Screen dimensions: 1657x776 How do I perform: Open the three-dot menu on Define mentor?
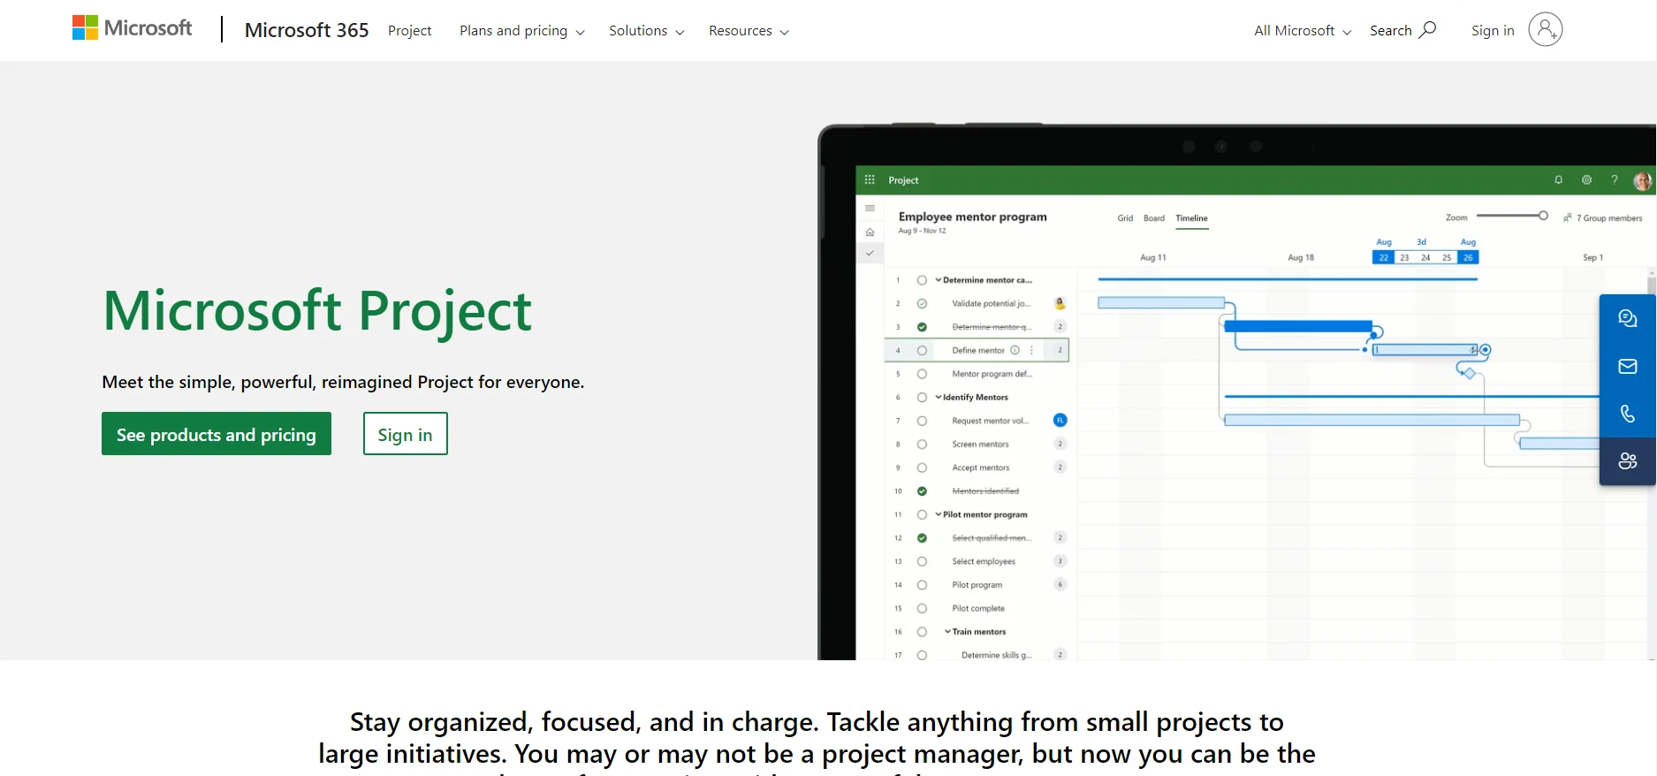(x=1031, y=350)
